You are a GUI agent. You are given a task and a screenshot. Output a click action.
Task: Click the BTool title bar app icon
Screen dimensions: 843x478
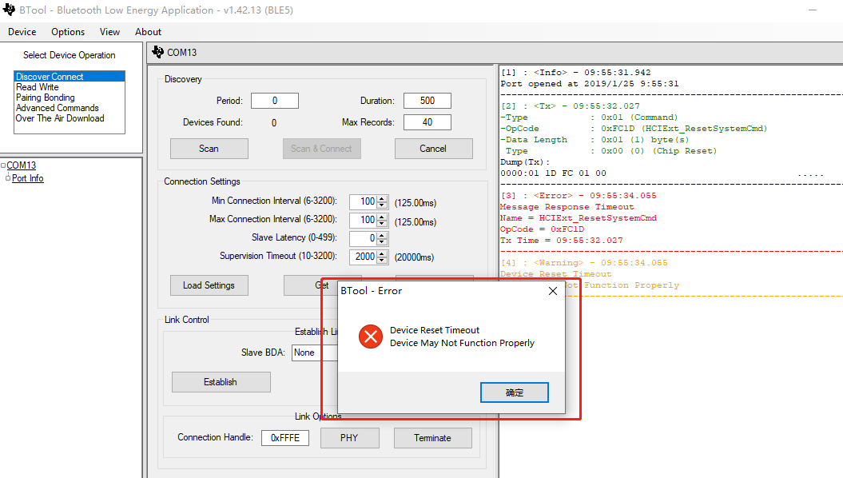click(9, 10)
